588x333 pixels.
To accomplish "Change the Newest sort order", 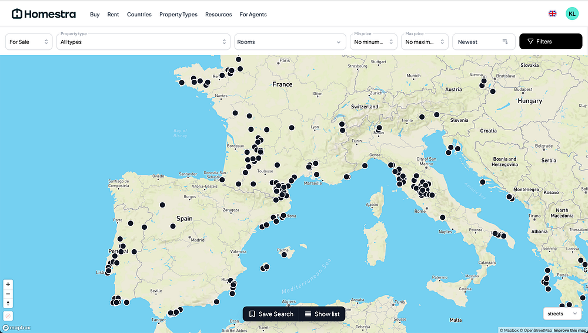I will click(x=483, y=42).
